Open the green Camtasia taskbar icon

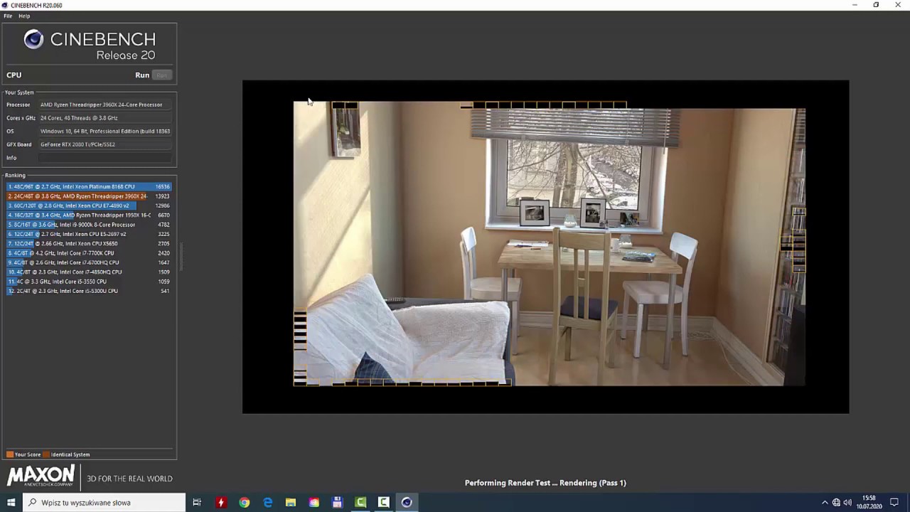[360, 502]
